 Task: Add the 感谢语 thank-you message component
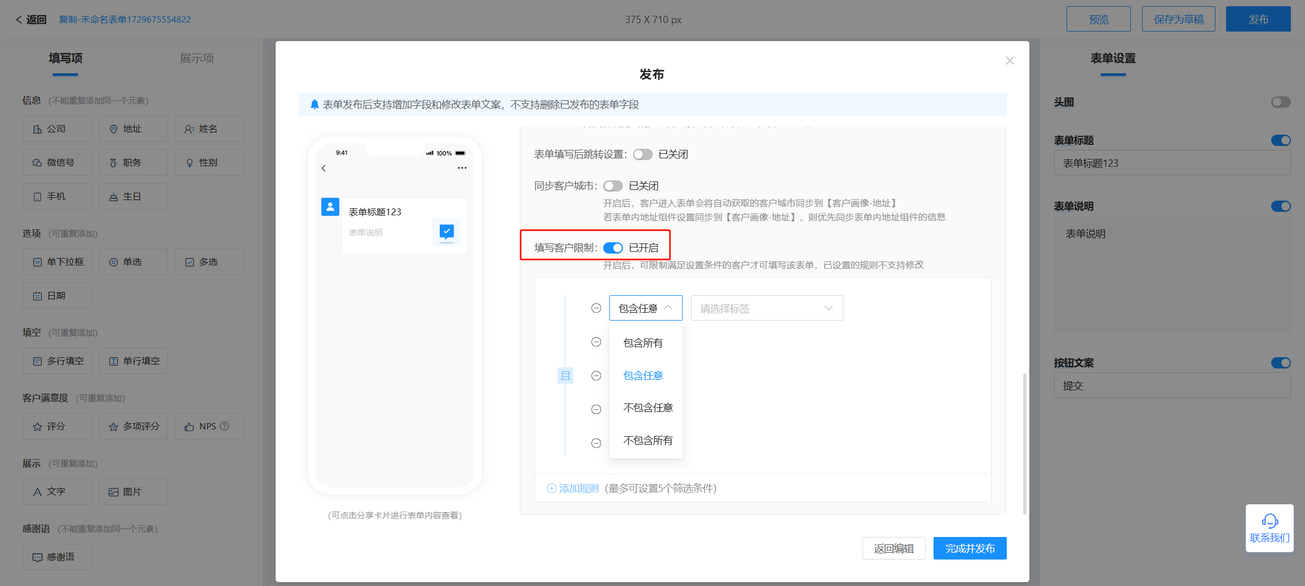[57, 557]
